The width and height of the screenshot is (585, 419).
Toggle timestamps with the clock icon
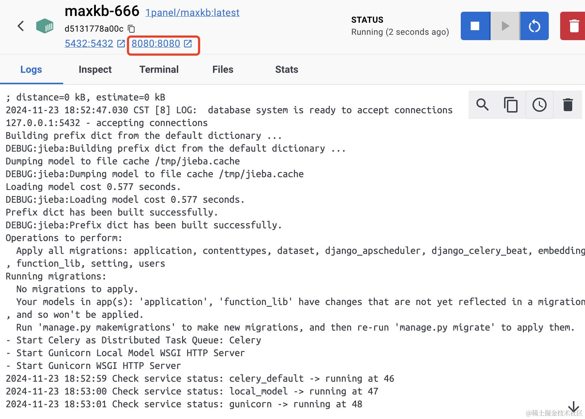tap(540, 105)
